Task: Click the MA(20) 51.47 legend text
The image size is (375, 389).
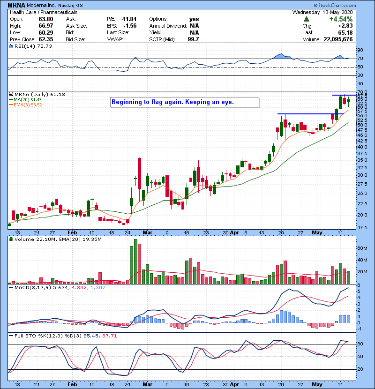Action: [28, 100]
